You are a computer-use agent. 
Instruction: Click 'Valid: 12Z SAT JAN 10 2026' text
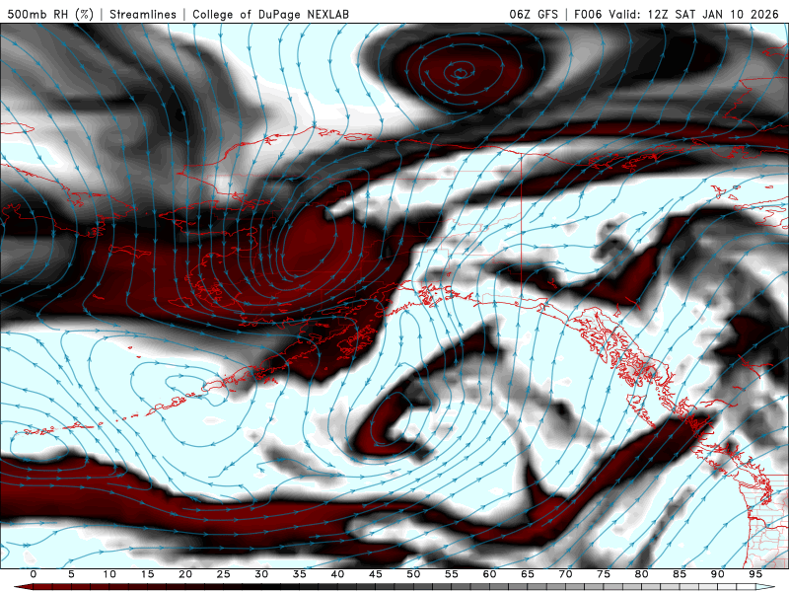(x=694, y=14)
